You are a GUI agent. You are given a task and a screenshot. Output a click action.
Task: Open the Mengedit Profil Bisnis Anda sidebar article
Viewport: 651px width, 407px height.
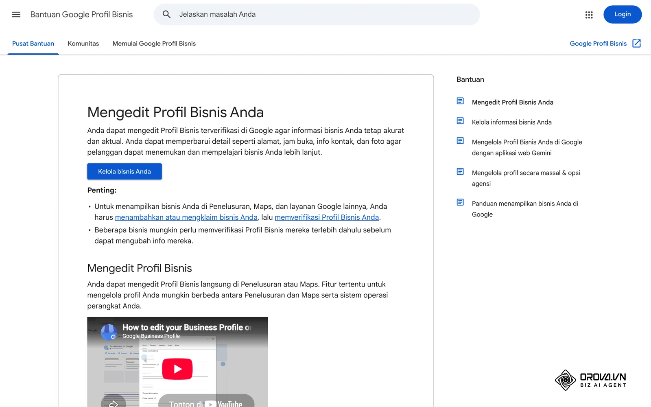pos(513,102)
